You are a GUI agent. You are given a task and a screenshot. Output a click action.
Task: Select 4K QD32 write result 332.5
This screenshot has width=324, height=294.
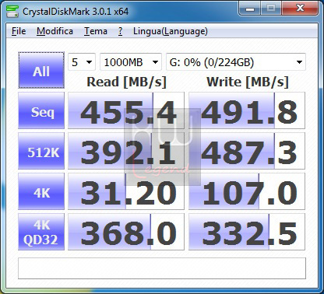247,232
